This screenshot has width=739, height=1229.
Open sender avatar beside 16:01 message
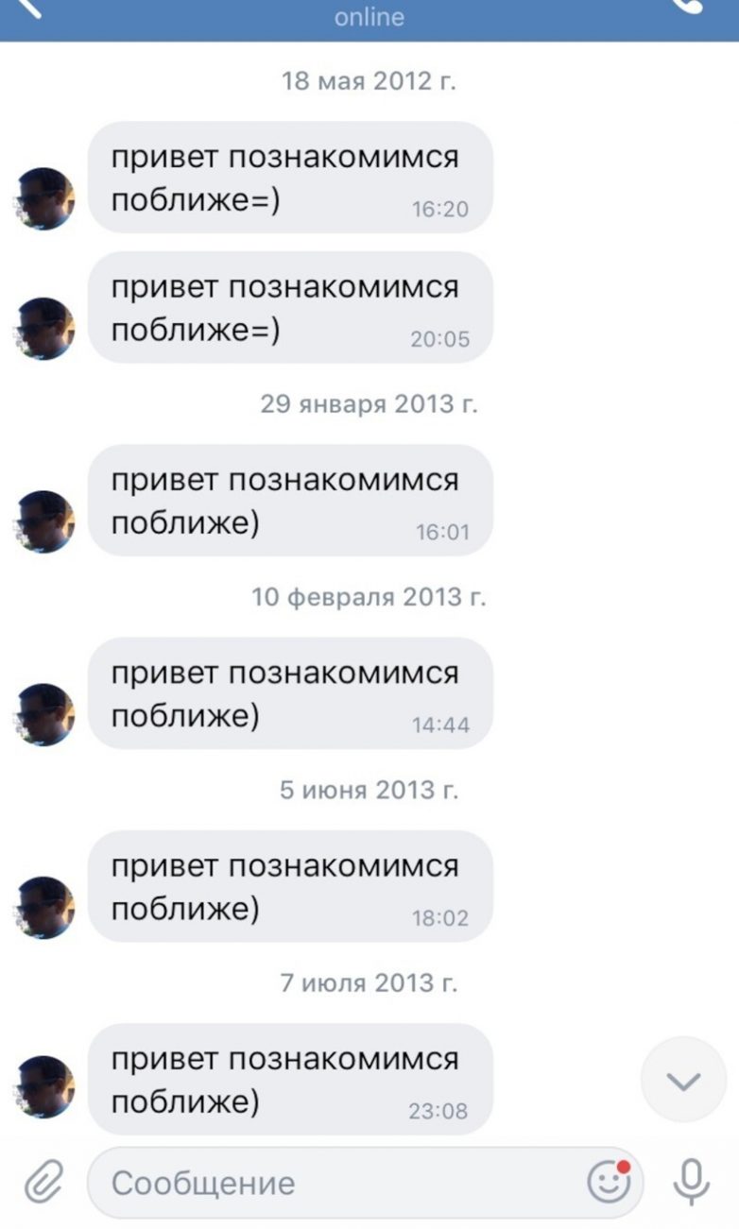pos(43,521)
